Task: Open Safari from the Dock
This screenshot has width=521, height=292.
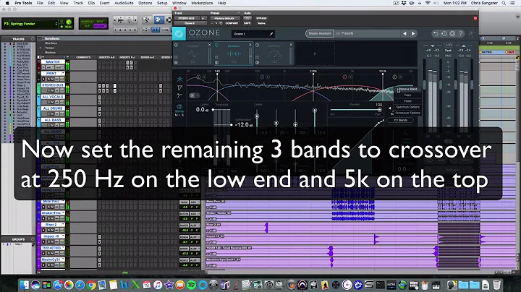Action: pos(80,285)
